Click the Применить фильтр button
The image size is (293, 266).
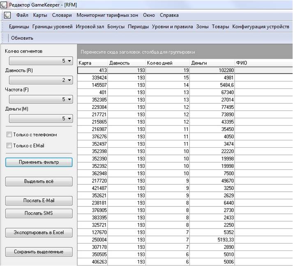tap(39, 162)
